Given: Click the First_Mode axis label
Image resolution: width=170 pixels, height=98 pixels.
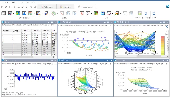Looking at the screenshot, I should [x=154, y=54].
